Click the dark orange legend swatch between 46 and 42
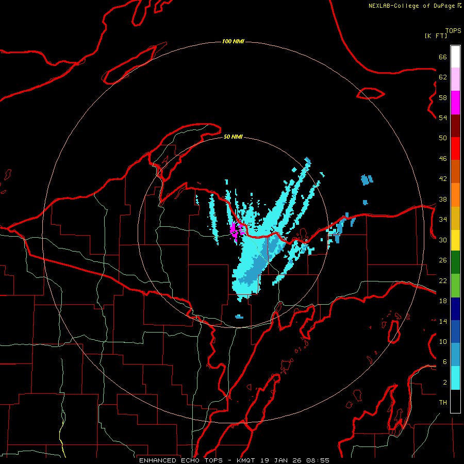 [x=455, y=172]
